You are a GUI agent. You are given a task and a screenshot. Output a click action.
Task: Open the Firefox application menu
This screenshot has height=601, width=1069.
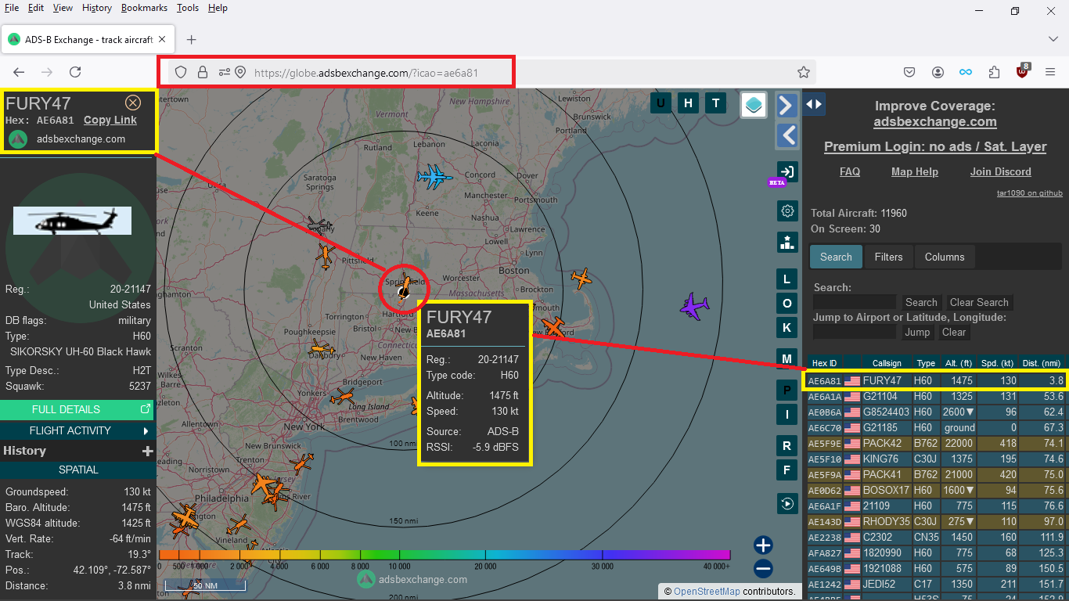[1050, 72]
